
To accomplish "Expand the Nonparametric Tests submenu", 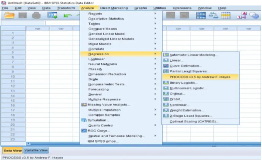I will point(121,84).
